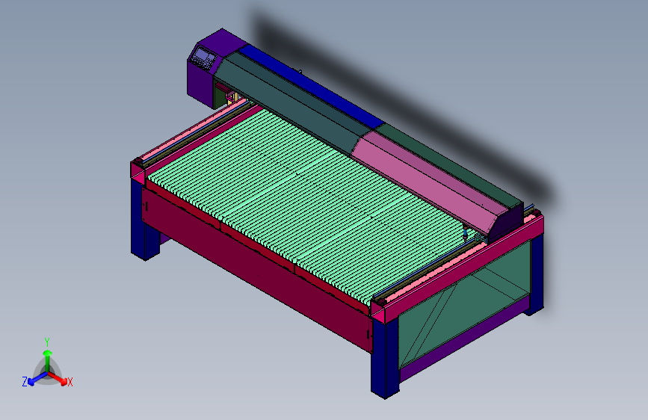Select the control panel display on purple housing
Viewport: 648px width, 420px height.
coord(203,58)
